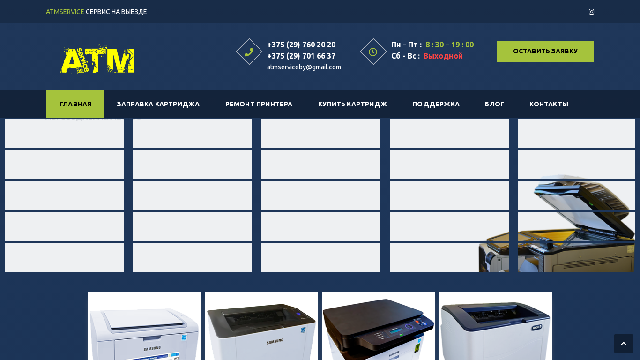Open the Instagram icon link

click(591, 12)
